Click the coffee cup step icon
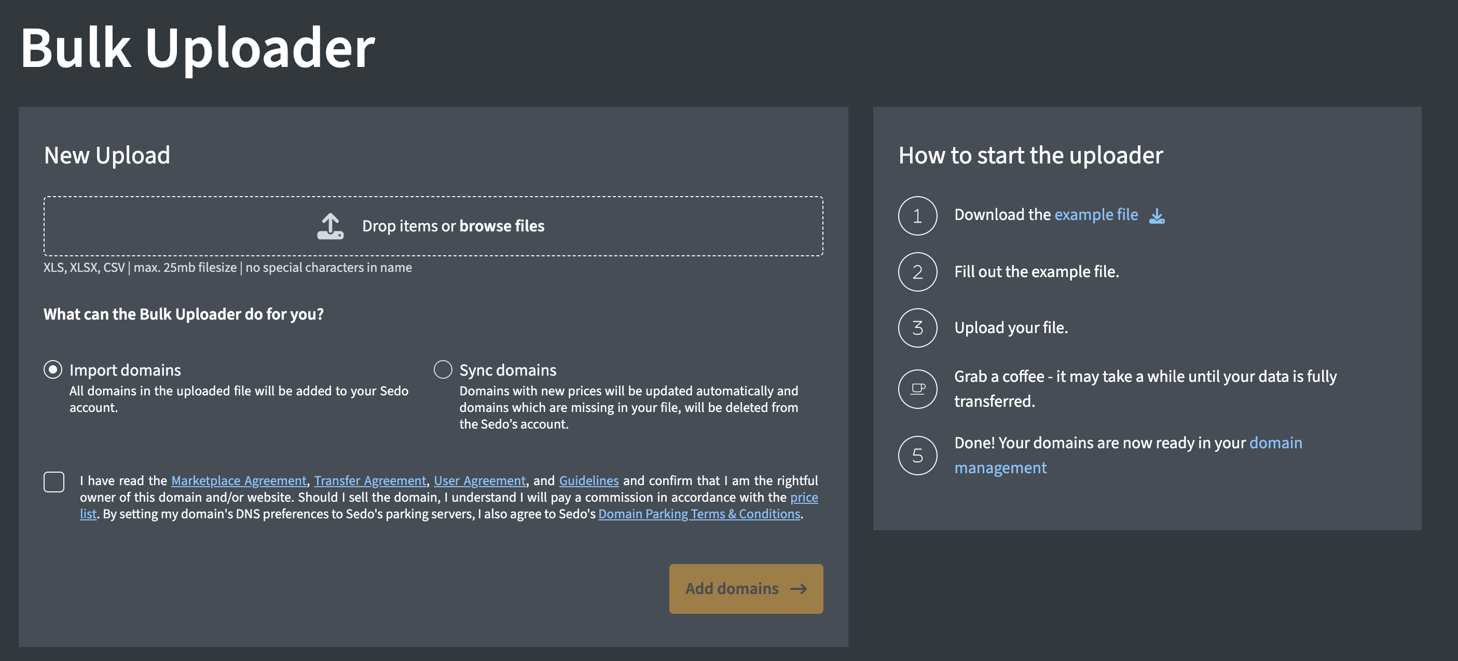 (917, 389)
